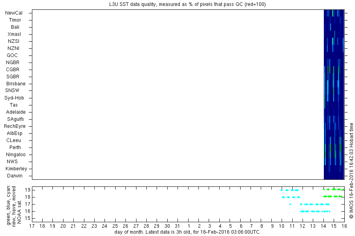This screenshot has height=236, width=355.
Task: Select the Darwin row label
Action: pyautogui.click(x=15, y=176)
